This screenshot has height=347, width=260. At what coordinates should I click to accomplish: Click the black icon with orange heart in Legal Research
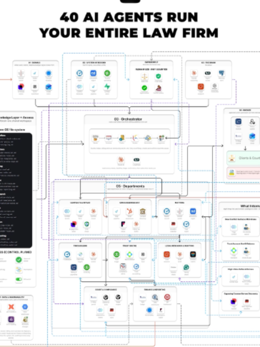(193, 254)
